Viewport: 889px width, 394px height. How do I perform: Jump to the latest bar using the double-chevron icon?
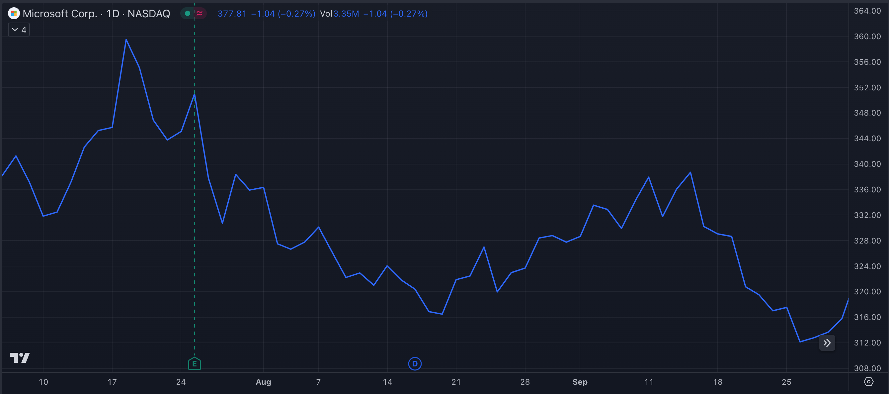(x=827, y=343)
